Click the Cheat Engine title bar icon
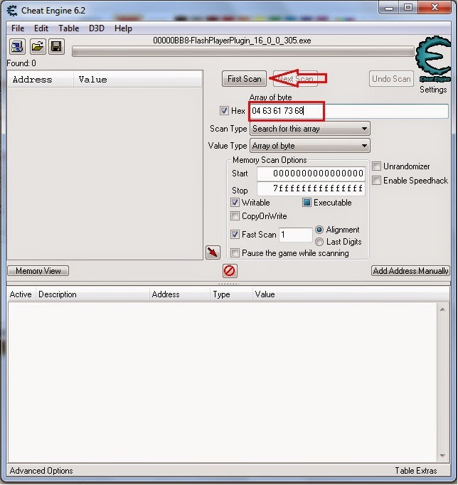 12,11
